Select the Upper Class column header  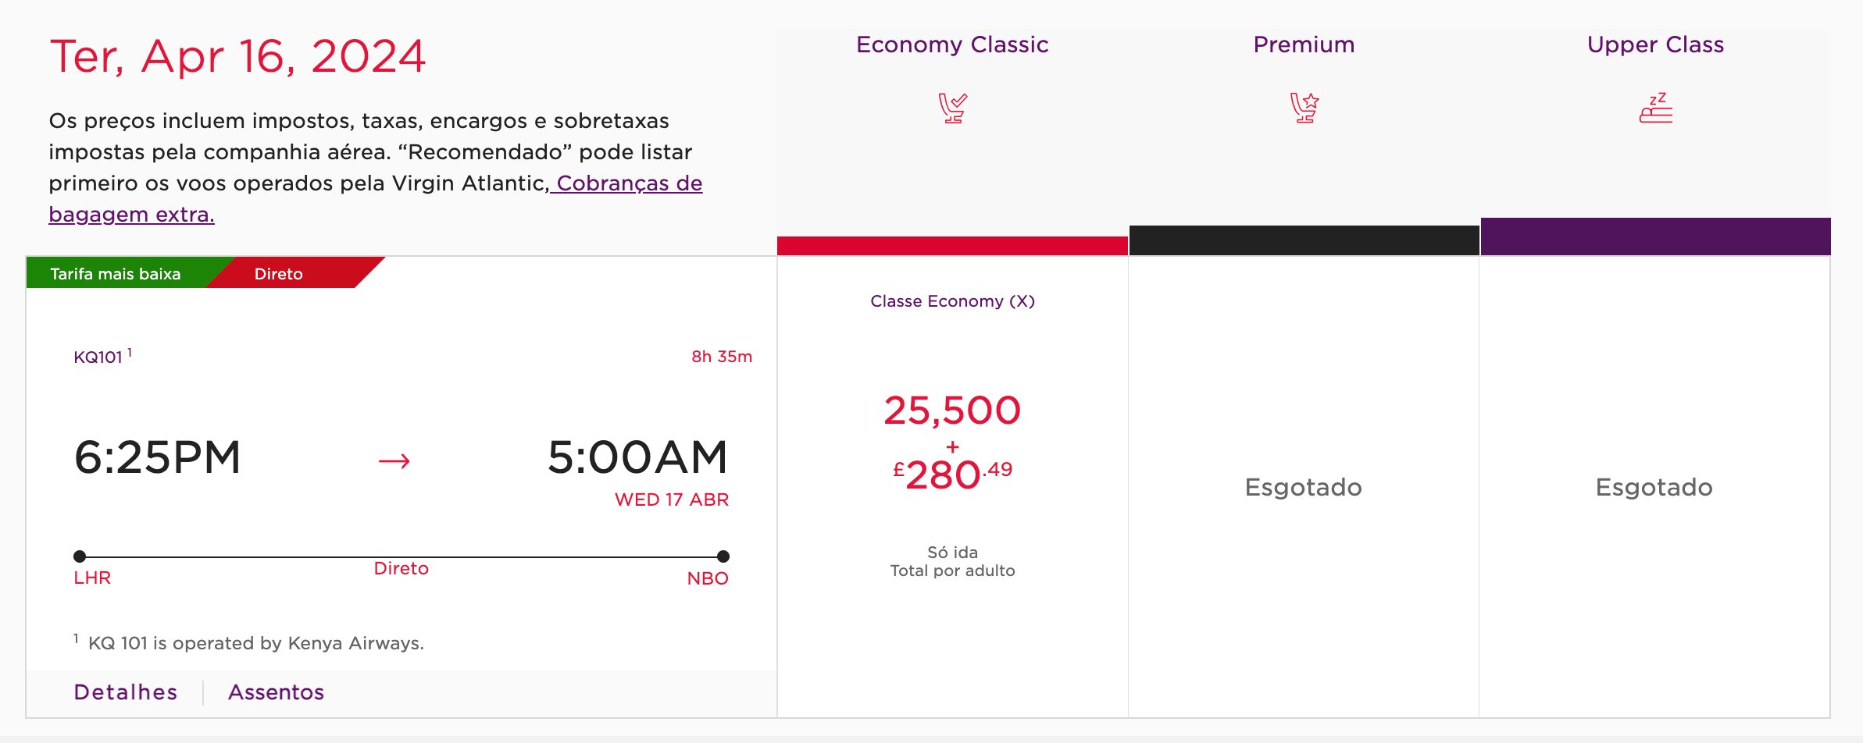click(x=1655, y=44)
